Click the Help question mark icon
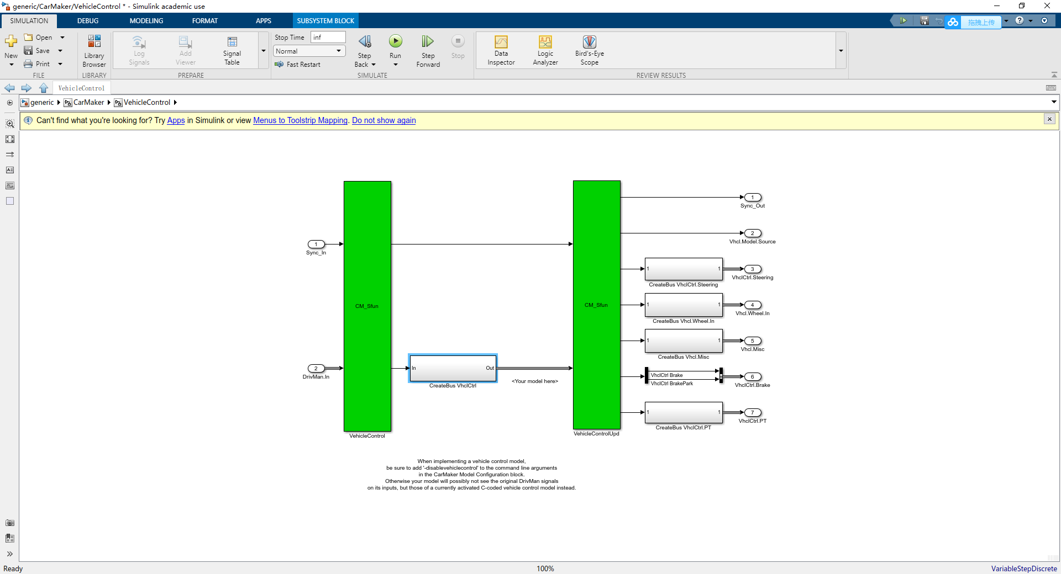The height and width of the screenshot is (574, 1061). click(1020, 20)
